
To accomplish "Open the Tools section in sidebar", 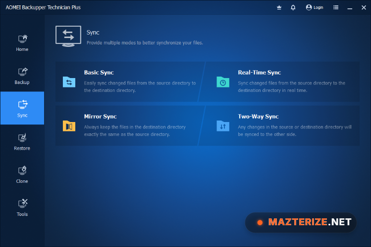I will 22,208.
